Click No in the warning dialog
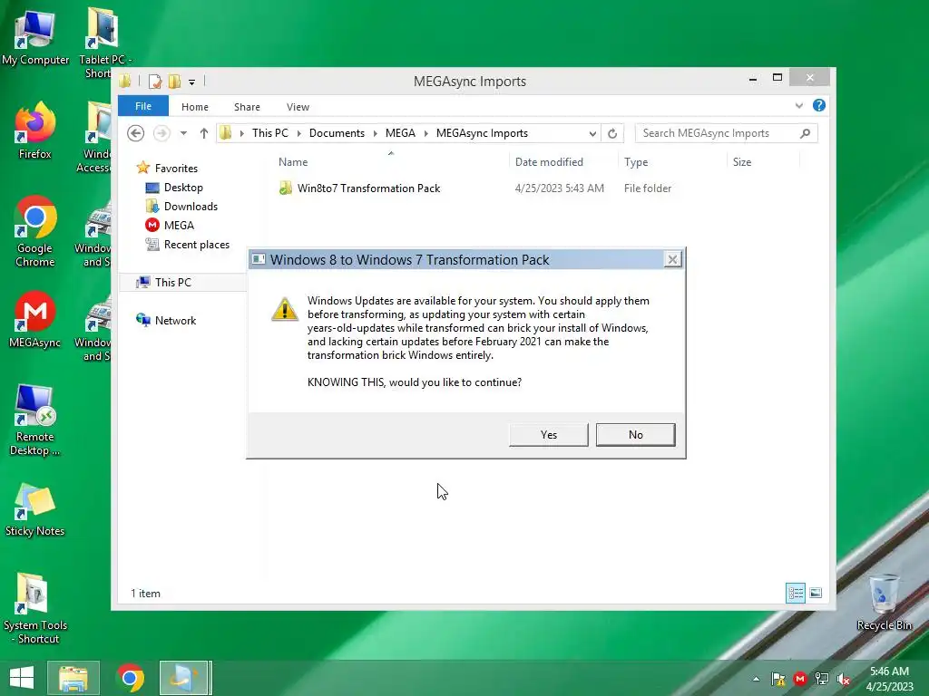This screenshot has height=696, width=929. tap(636, 434)
